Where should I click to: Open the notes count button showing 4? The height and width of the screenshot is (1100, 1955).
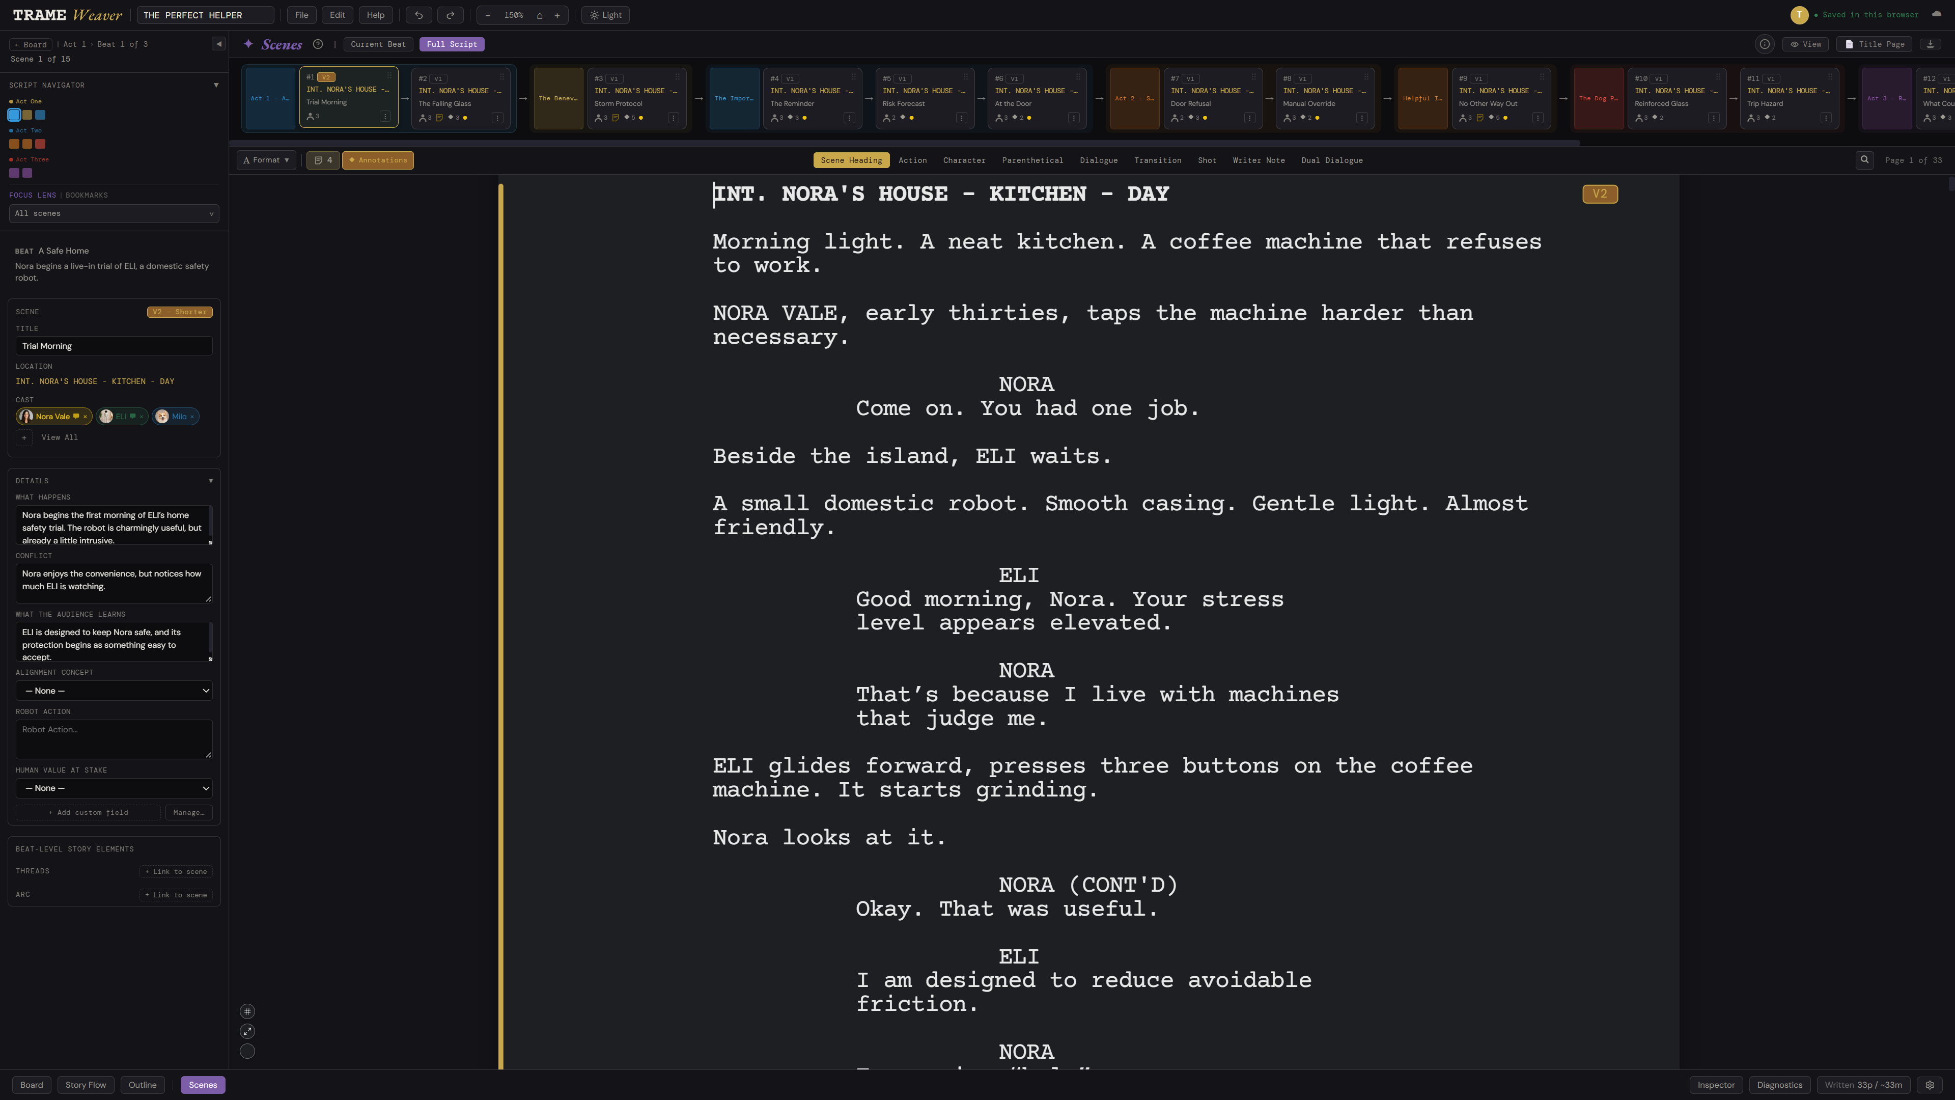[323, 160]
